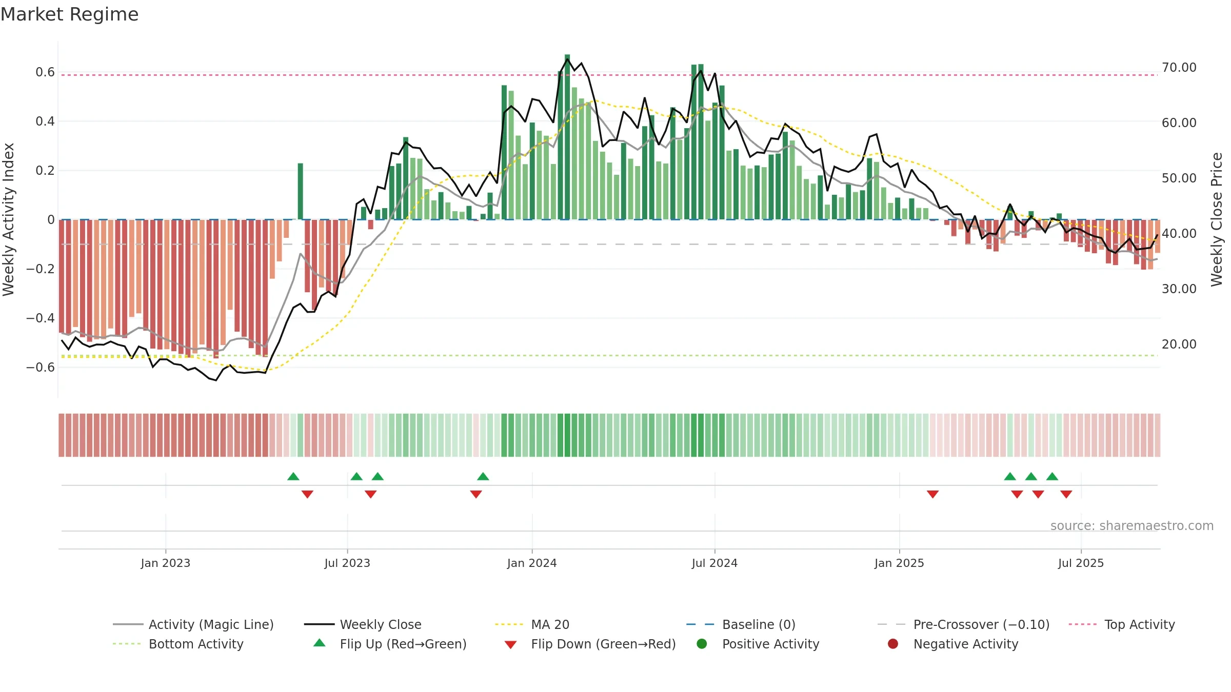Select the flip-up marker near November 2023

pos(483,477)
